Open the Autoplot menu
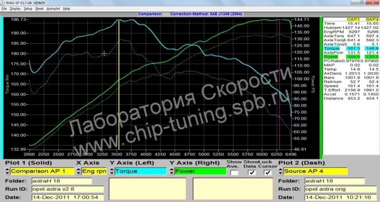380x202 pixels. coord(53,9)
